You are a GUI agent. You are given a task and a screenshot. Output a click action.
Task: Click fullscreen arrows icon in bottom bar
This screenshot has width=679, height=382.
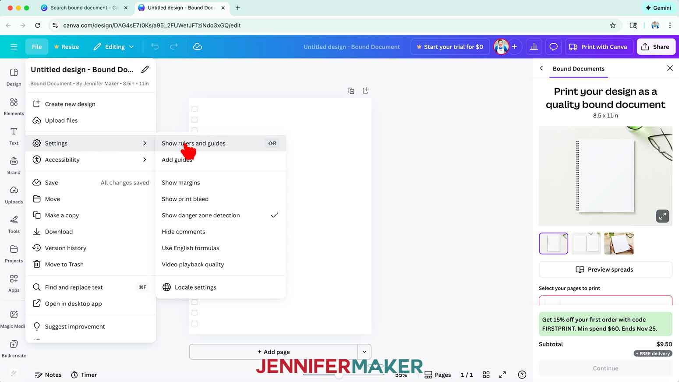coord(502,375)
